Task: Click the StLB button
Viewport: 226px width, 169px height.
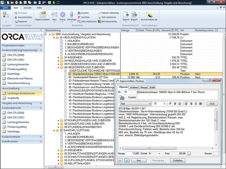Action: [x=212, y=104]
